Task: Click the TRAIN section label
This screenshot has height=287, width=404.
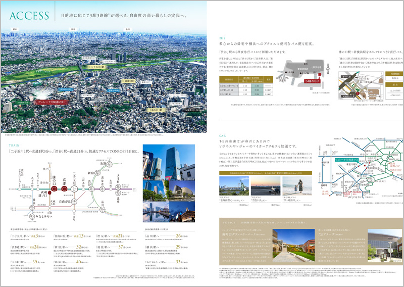Action: click(14, 146)
